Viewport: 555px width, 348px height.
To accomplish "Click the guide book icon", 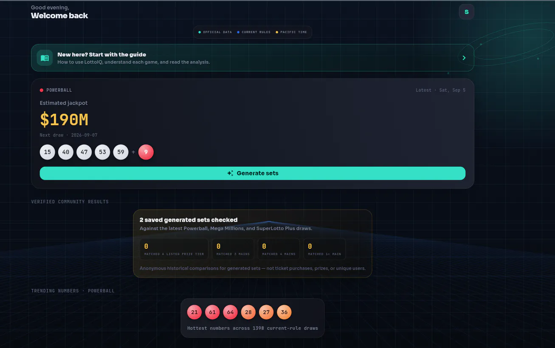I will pos(45,58).
